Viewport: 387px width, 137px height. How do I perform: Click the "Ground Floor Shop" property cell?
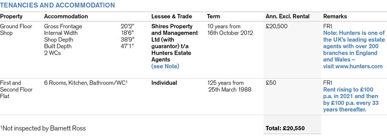[16, 30]
